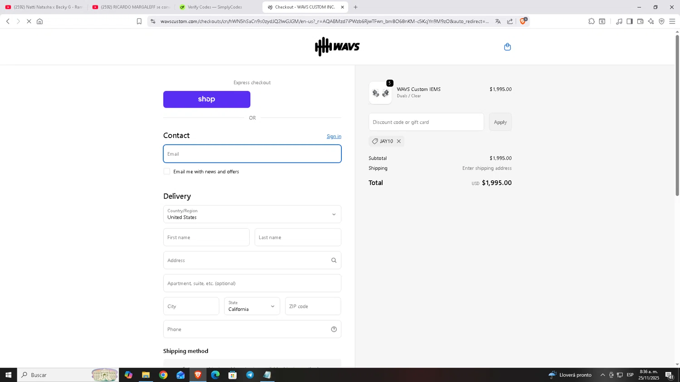
Task: Open the shopping bag cart icon
Action: [507, 47]
